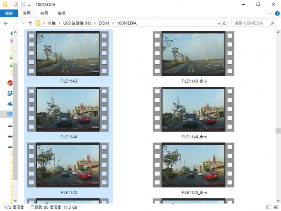The height and width of the screenshot is (211, 281).
Task: Select 100MEDIA in the address path
Action: (x=127, y=23)
